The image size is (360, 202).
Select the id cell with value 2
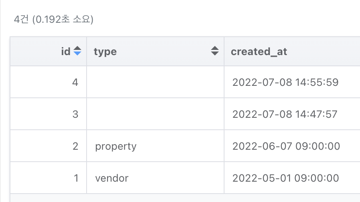click(49, 146)
